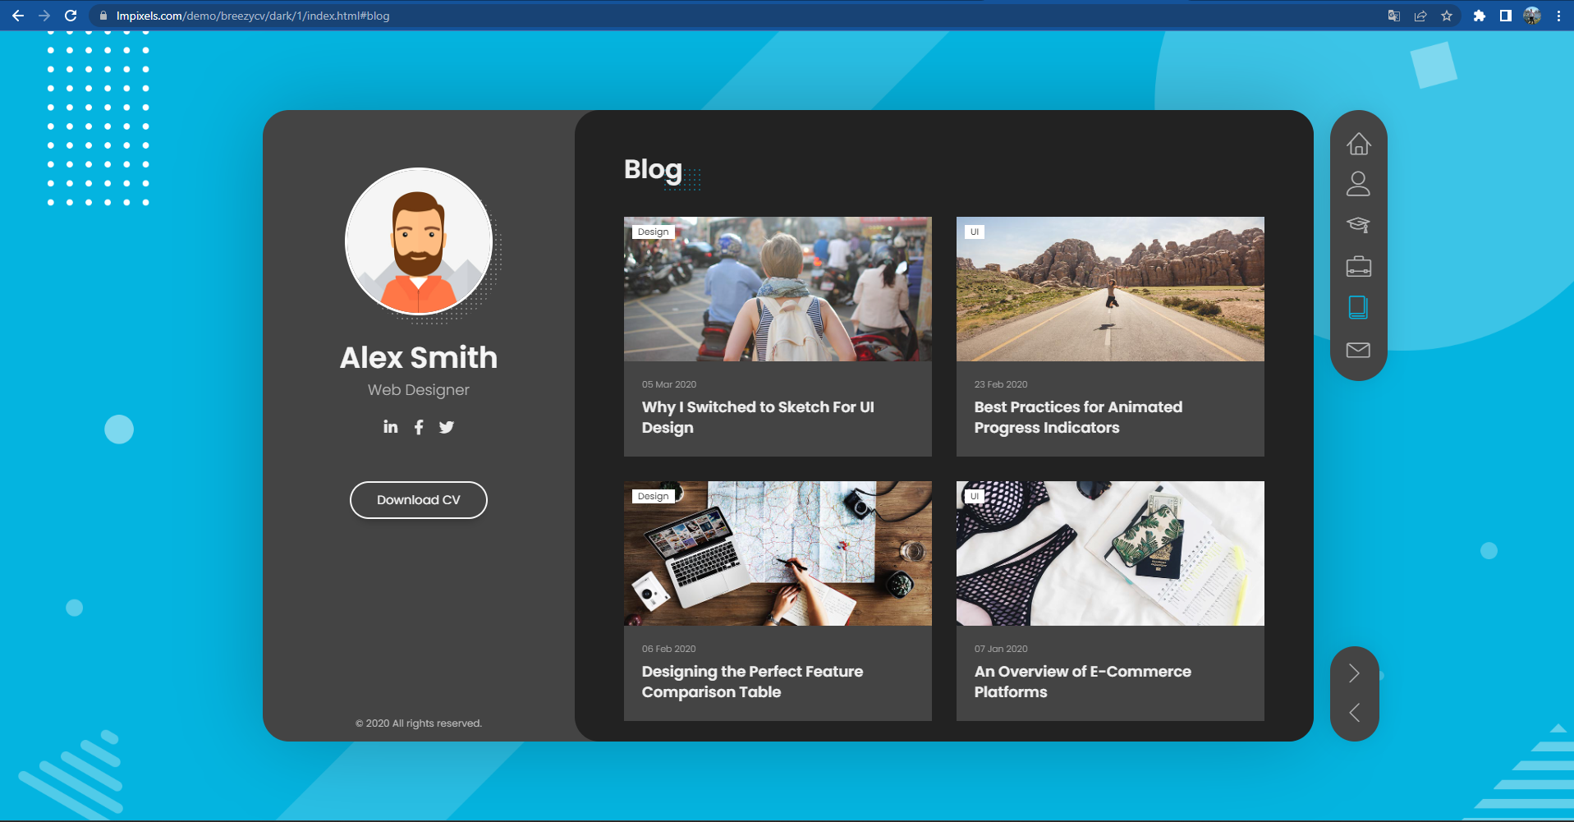The height and width of the screenshot is (822, 1574).
Task: Click the Download CV button
Action: (419, 500)
